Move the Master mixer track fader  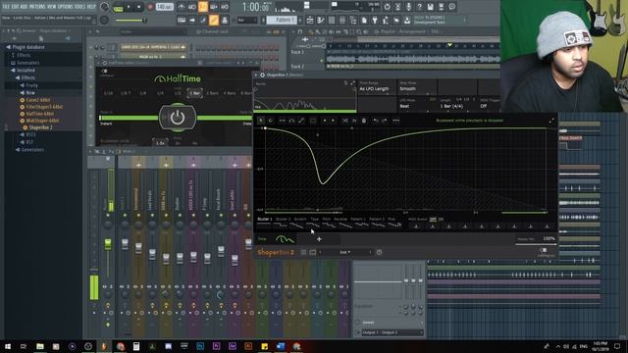(x=108, y=244)
